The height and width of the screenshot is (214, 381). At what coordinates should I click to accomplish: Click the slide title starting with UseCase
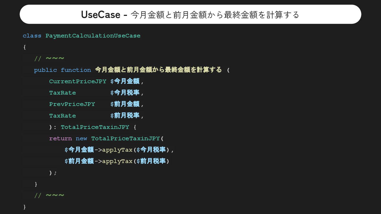click(x=190, y=15)
